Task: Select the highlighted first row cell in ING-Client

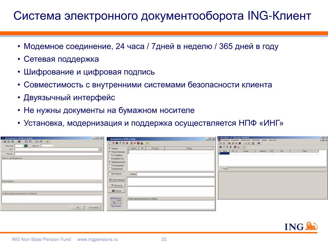Action: pyautogui.click(x=225, y=153)
